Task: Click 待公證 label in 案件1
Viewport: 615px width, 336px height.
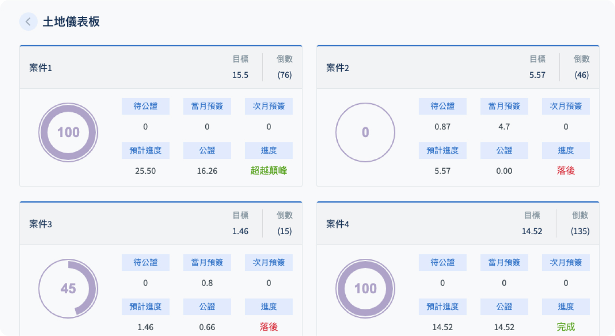Action: point(145,107)
